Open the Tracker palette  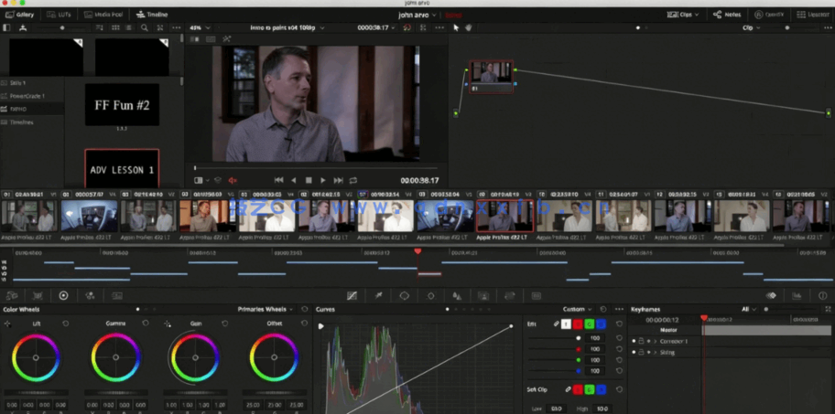tap(431, 295)
